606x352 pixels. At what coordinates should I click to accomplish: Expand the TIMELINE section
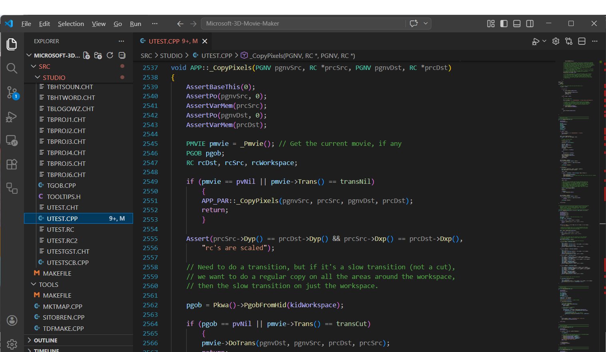(x=79, y=350)
